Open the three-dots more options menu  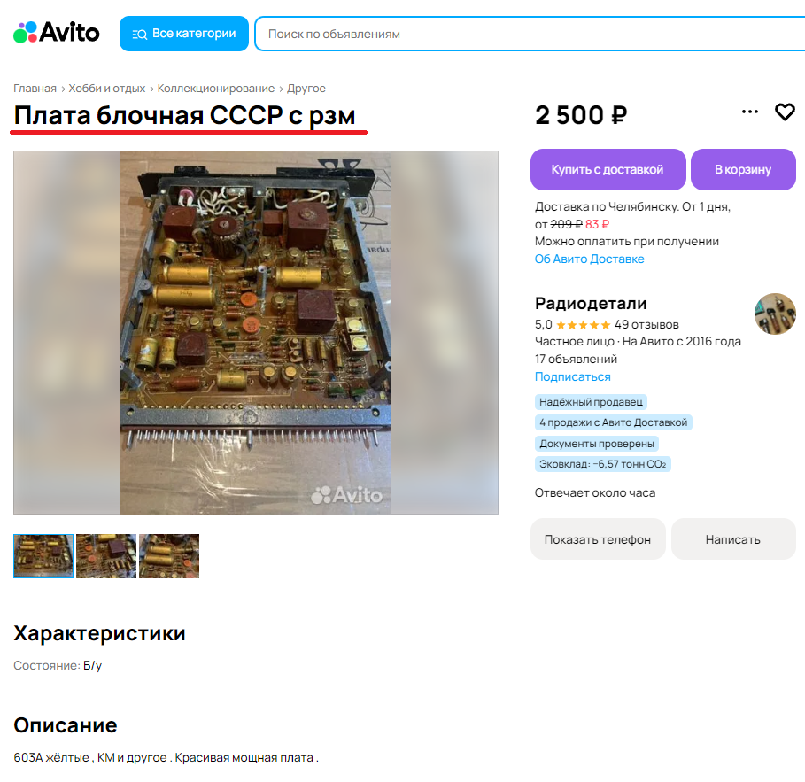749,112
